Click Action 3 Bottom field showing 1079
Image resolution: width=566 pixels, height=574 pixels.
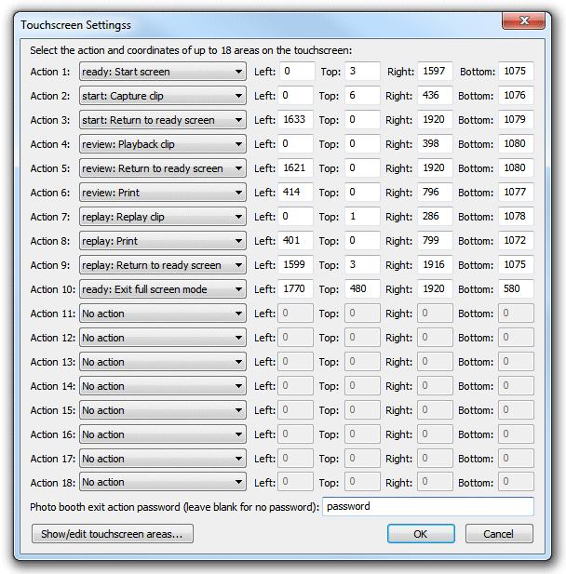tap(516, 119)
